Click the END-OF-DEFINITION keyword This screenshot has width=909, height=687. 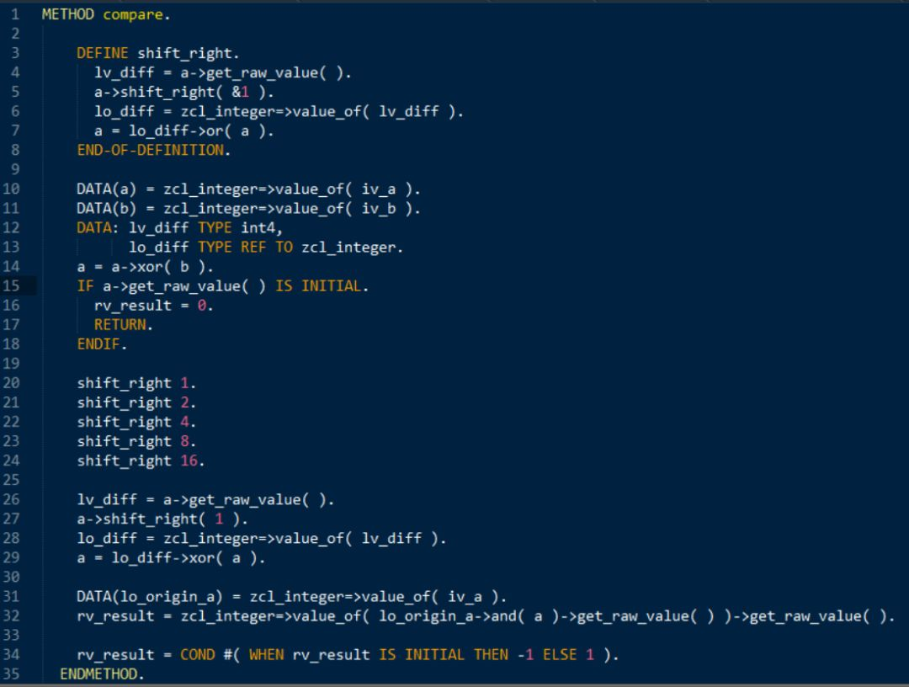(151, 151)
